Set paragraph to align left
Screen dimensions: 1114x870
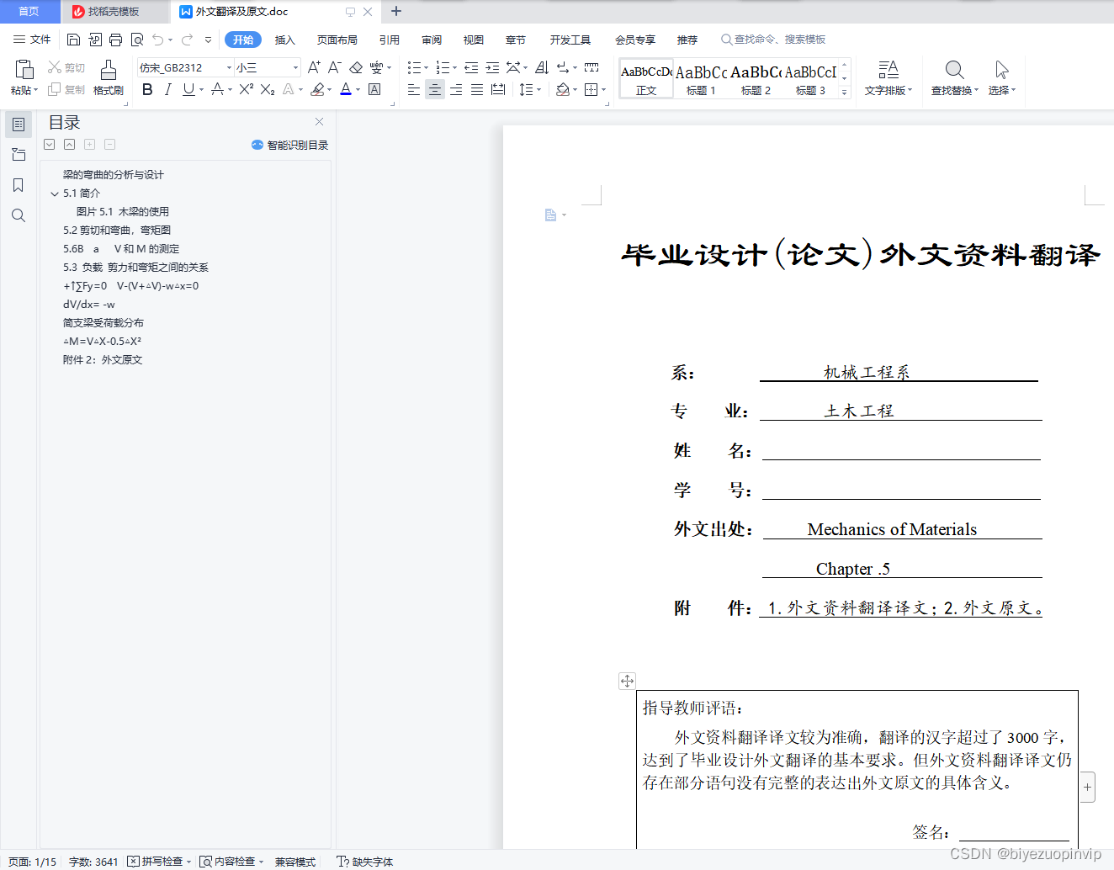pyautogui.click(x=414, y=89)
